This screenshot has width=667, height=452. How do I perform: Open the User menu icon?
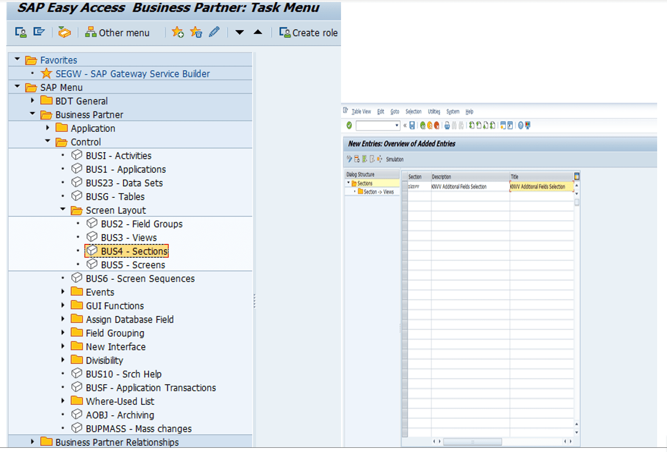pyautogui.click(x=21, y=32)
